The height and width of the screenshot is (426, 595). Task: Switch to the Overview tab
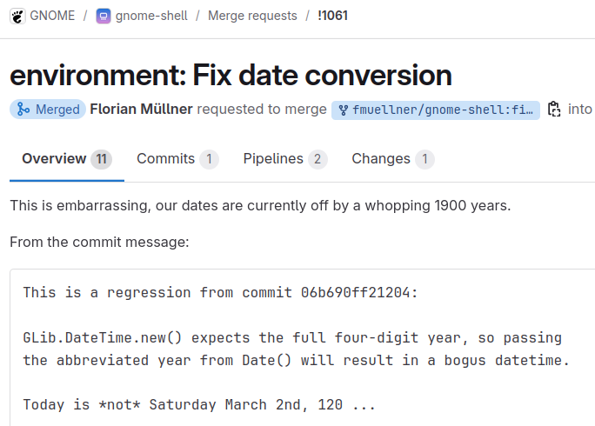[x=67, y=159]
